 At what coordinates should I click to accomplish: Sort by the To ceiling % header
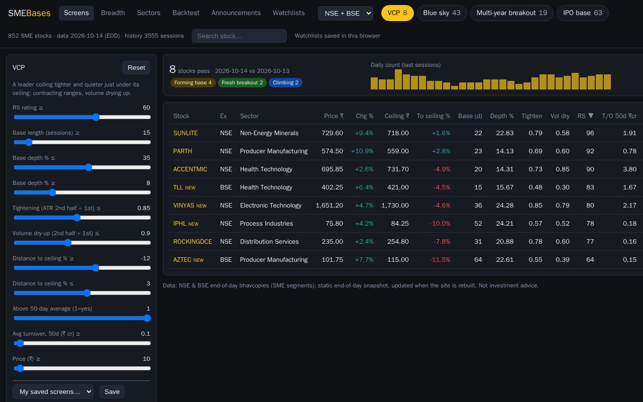pos(434,116)
